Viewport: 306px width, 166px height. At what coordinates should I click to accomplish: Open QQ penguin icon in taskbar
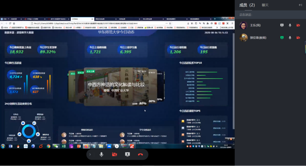tap(18, 146)
